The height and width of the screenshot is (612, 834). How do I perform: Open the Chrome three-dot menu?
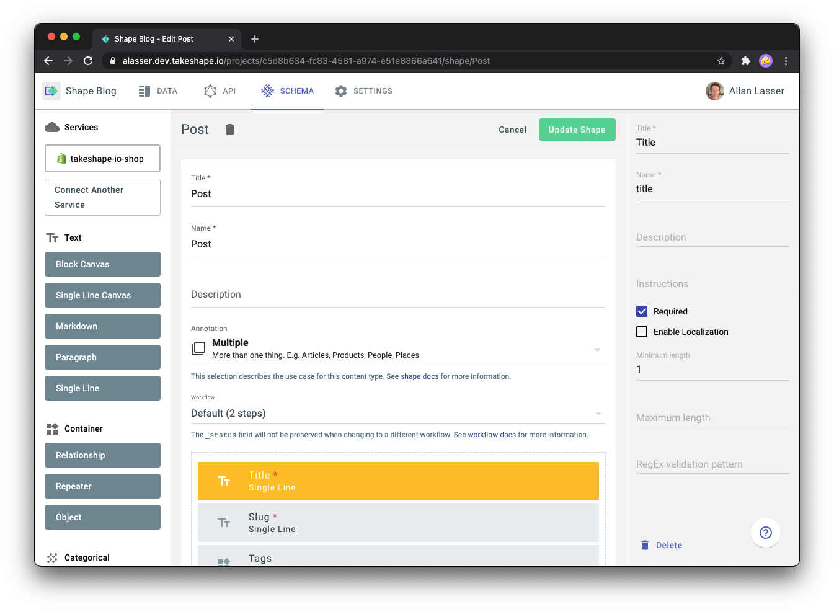coord(786,61)
